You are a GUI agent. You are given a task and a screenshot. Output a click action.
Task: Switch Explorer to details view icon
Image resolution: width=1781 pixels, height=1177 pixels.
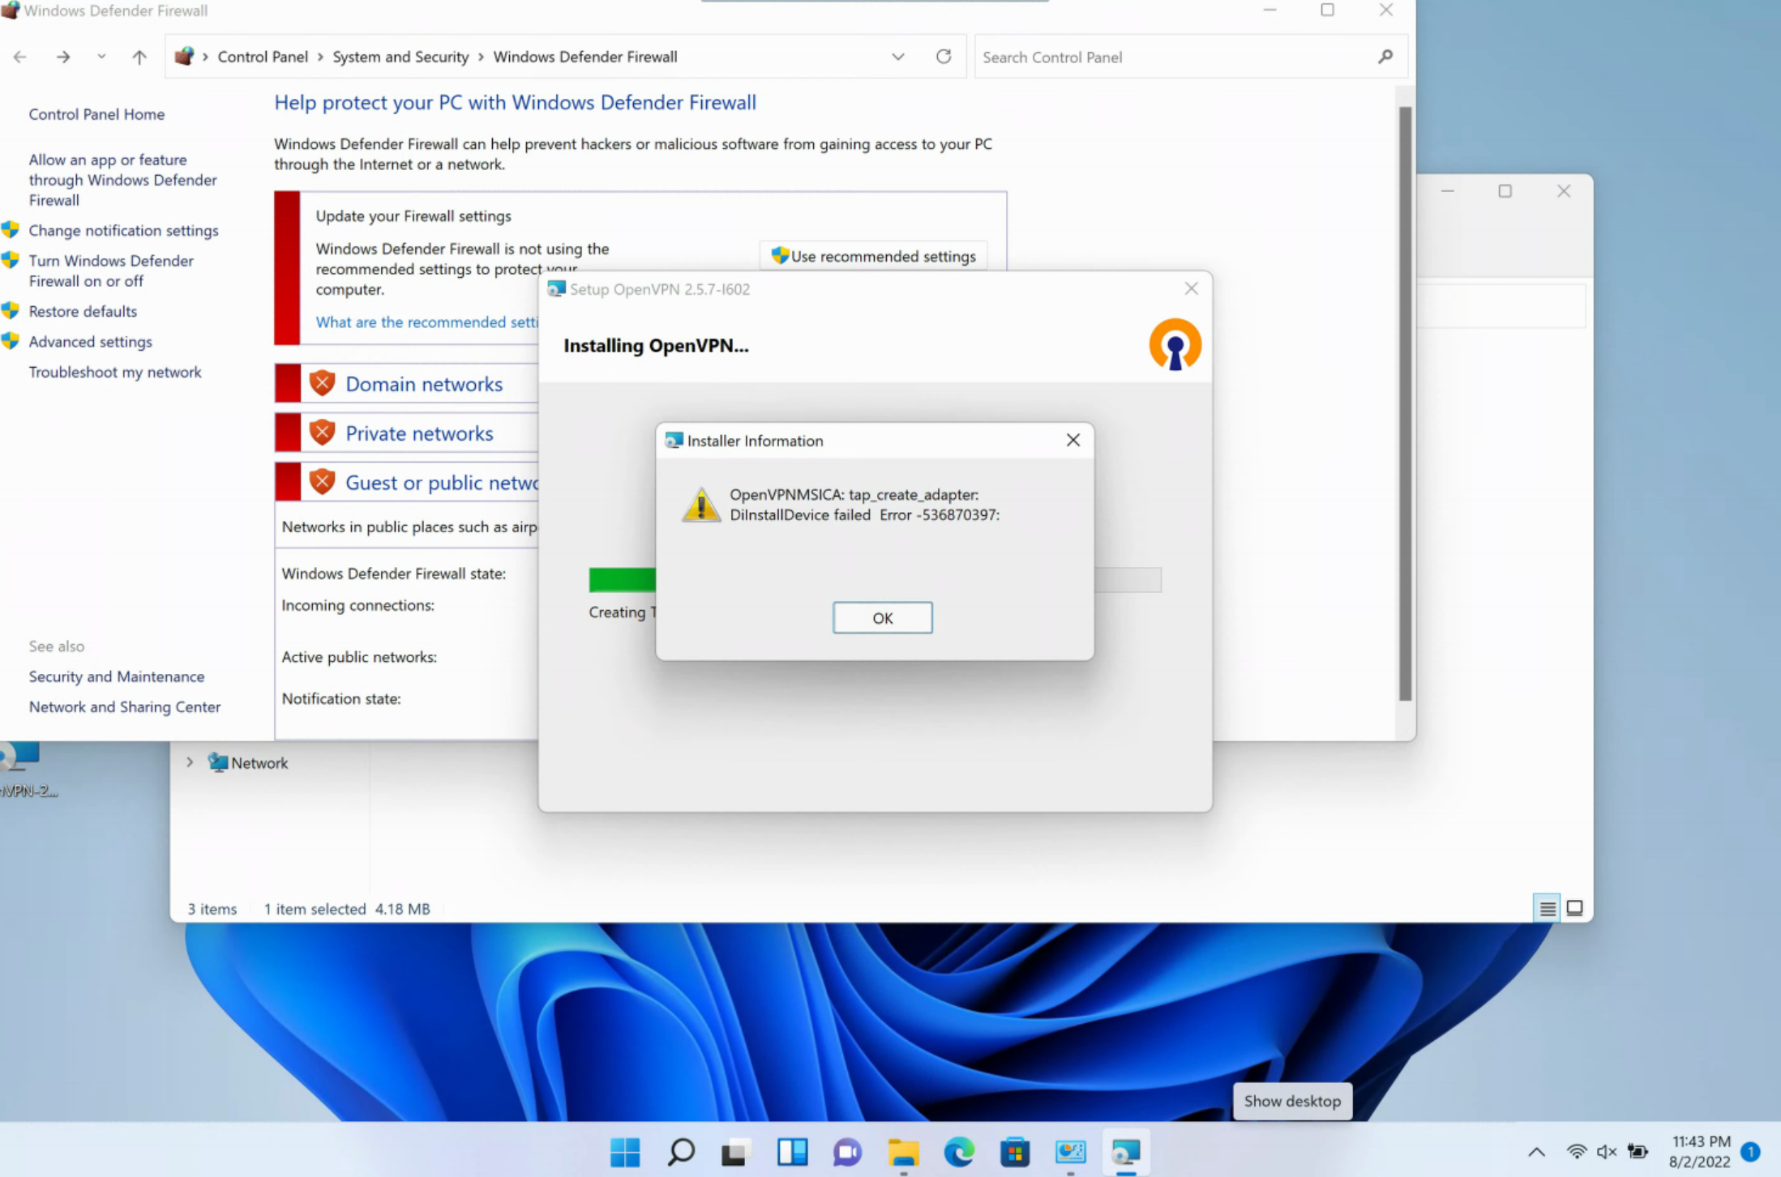pyautogui.click(x=1547, y=908)
